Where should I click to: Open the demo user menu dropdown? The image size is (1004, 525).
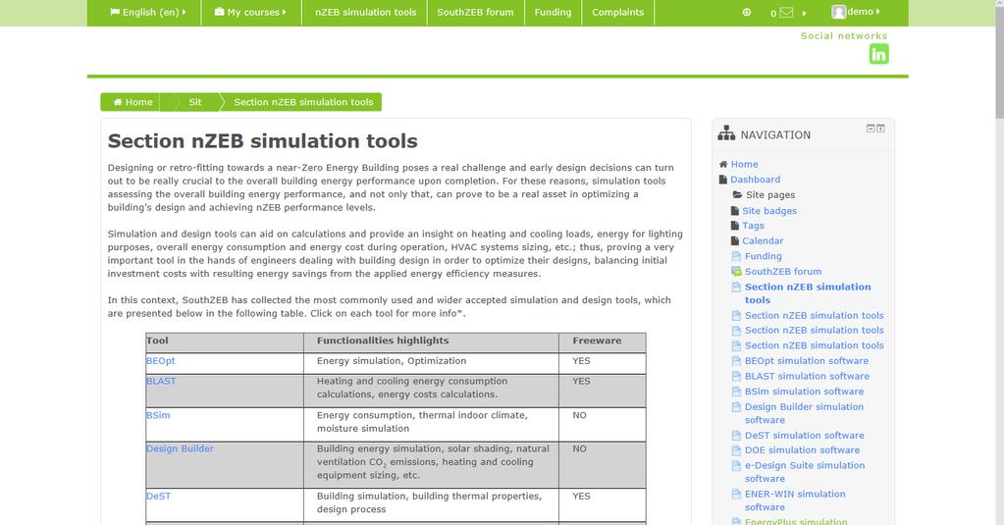click(864, 12)
